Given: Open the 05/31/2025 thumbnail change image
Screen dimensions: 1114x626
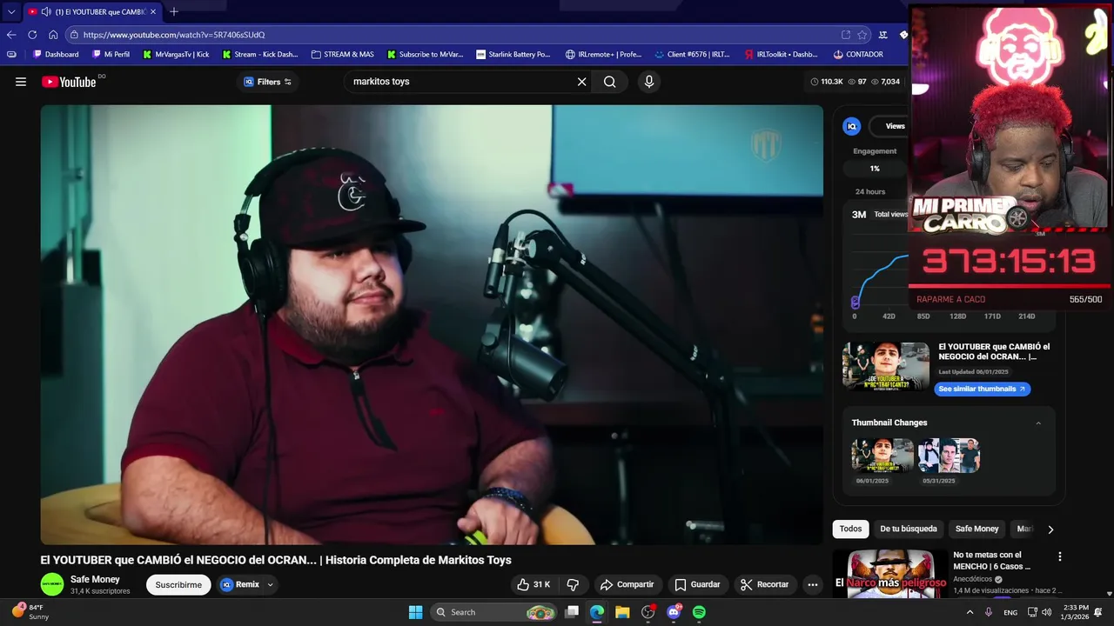Looking at the screenshot, I should coord(949,456).
